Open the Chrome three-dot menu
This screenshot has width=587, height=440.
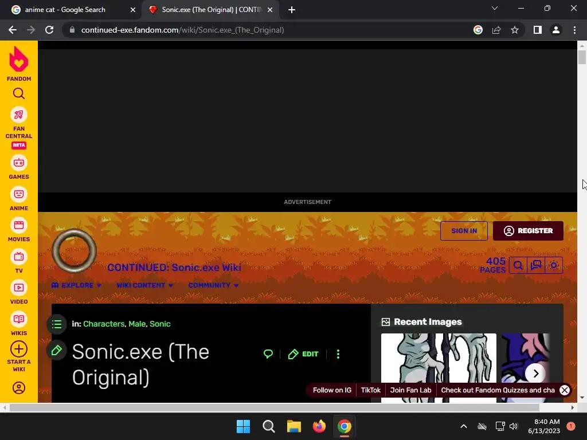tap(574, 30)
